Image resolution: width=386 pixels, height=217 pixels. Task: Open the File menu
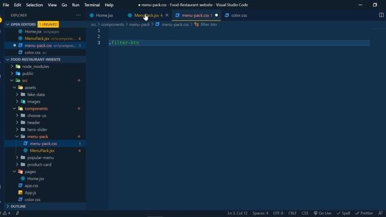click(6, 5)
